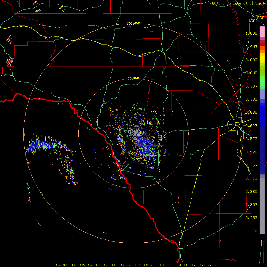Click the gray segment of color bar
This screenshot has width=267, height=267.
pyautogui.click(x=262, y=206)
